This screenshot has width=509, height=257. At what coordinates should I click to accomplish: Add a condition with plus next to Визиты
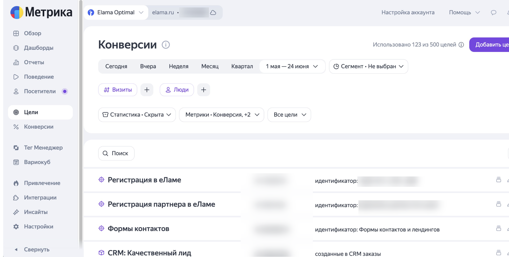pos(147,90)
